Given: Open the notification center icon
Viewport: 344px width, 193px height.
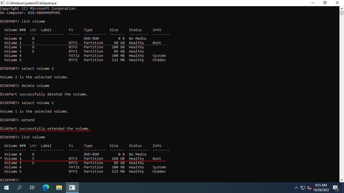Looking at the screenshot, I should click(336, 188).
